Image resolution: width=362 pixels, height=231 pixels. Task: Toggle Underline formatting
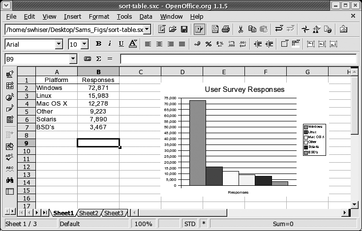click(x=121, y=44)
